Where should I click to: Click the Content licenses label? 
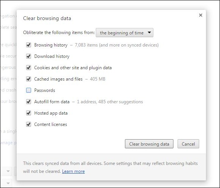[x=50, y=124]
